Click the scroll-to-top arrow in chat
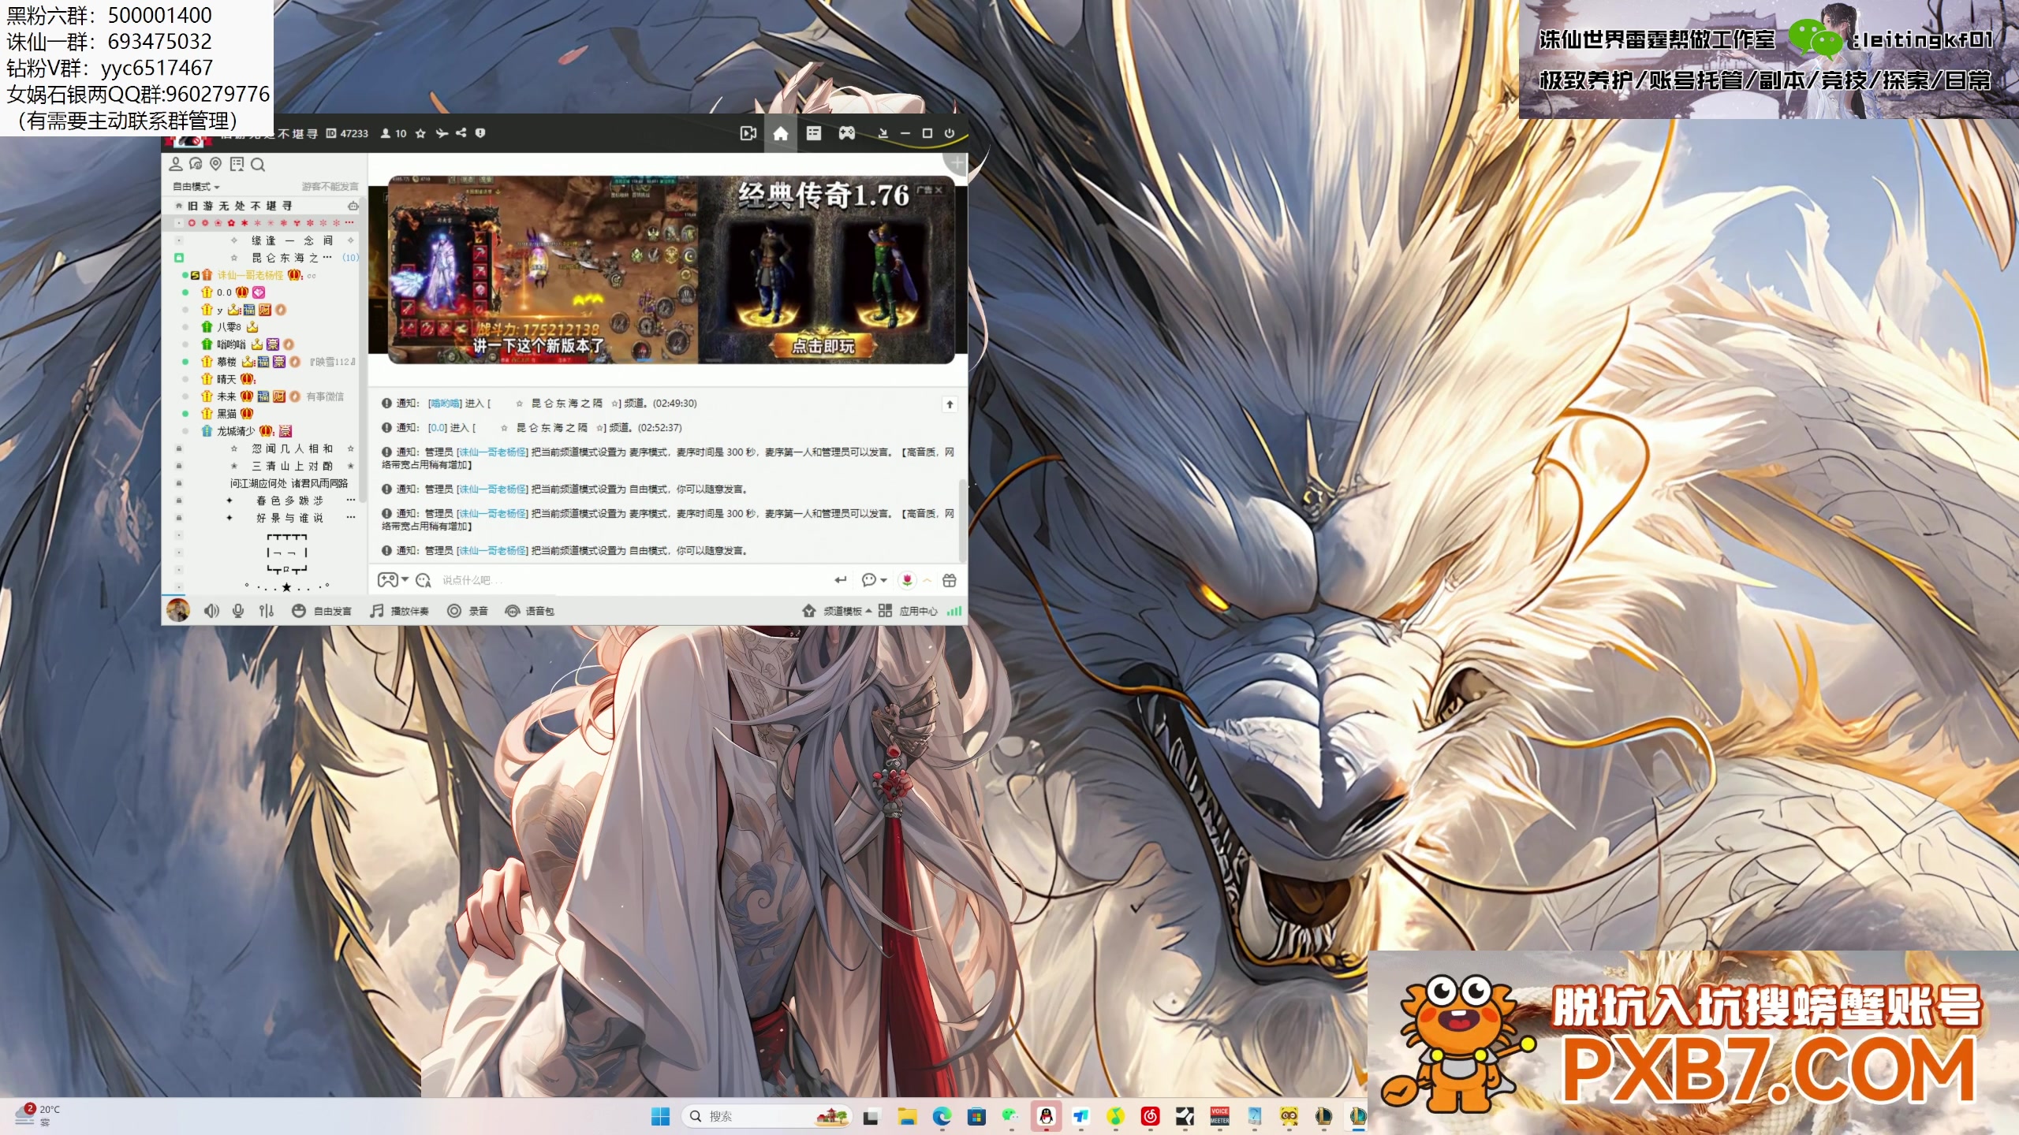Screen dimensions: 2019x1135 (x=950, y=404)
